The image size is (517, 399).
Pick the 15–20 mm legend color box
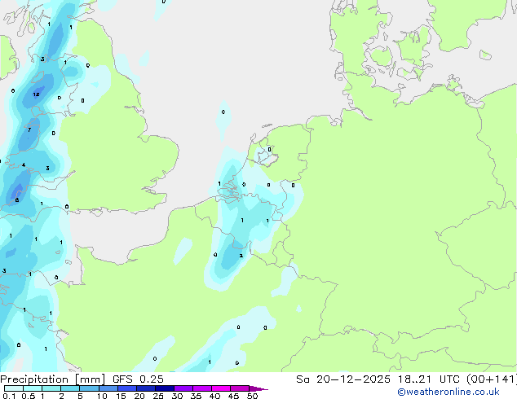click(x=127, y=388)
